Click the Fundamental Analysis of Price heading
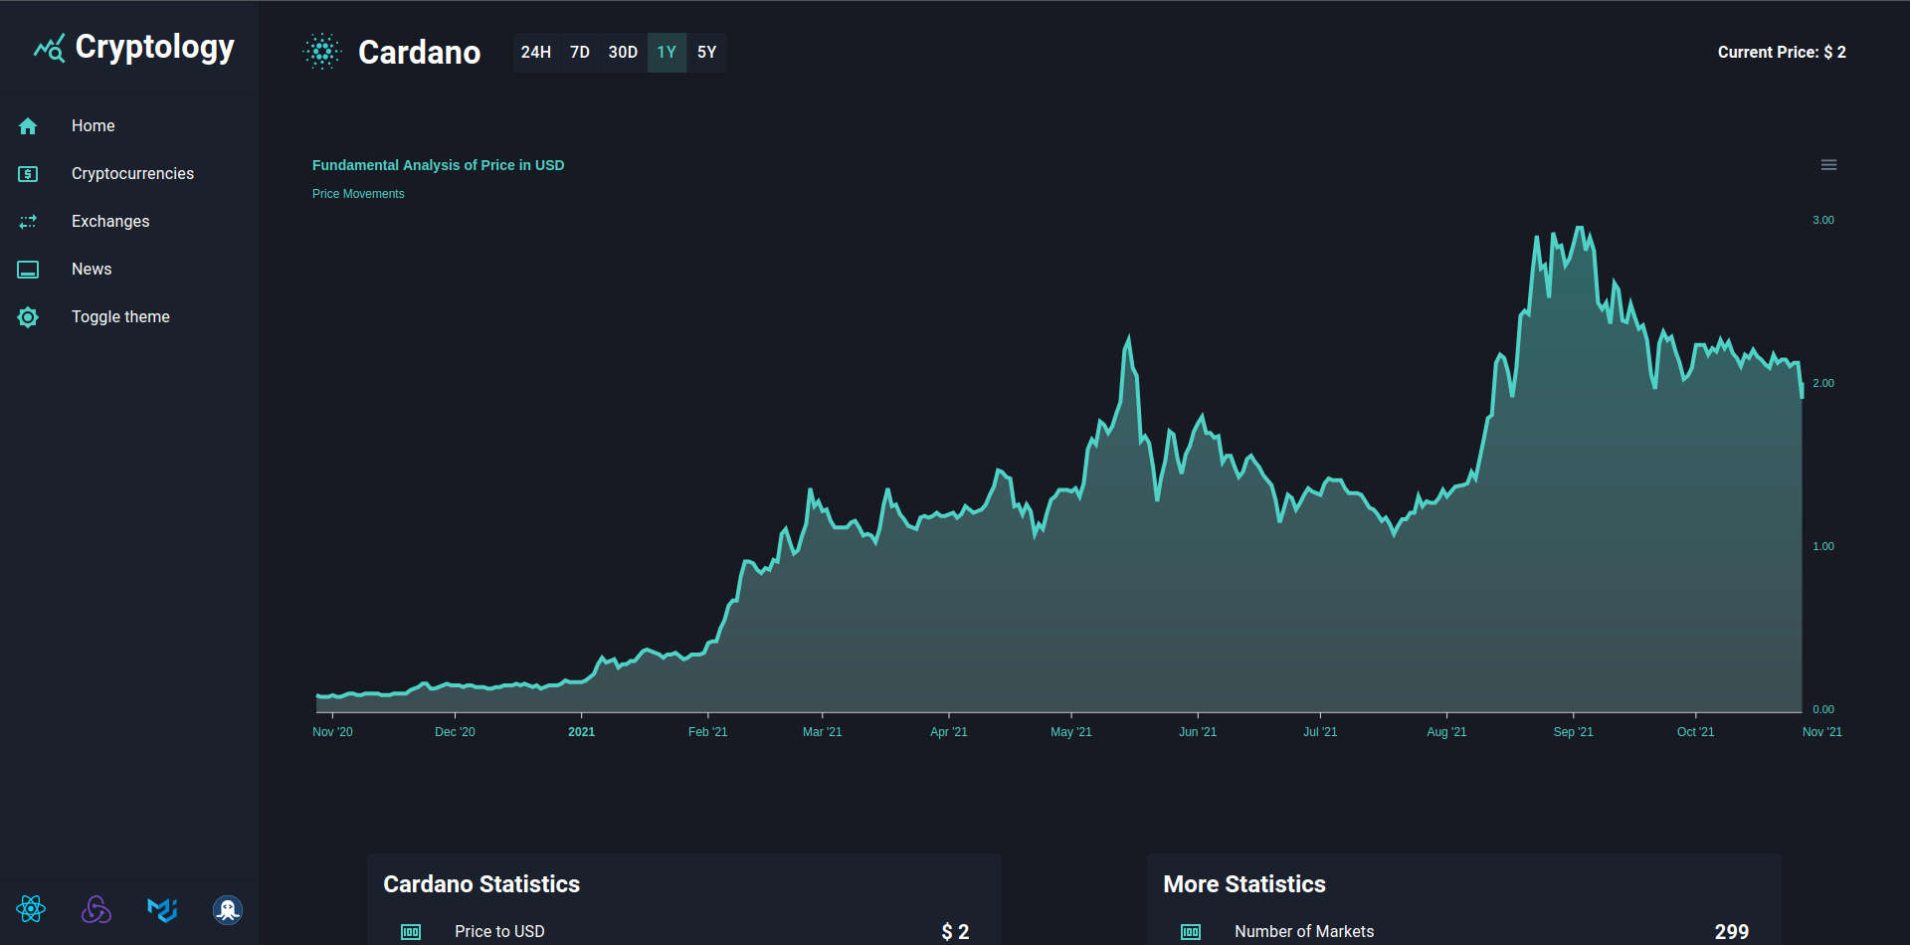This screenshot has width=1910, height=945. pyautogui.click(x=438, y=165)
